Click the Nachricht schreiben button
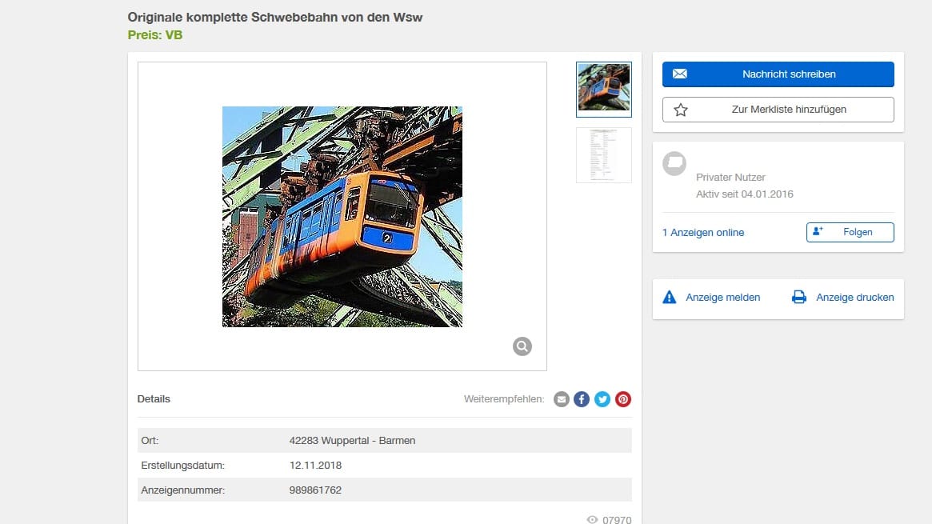This screenshot has height=524, width=932. [778, 74]
